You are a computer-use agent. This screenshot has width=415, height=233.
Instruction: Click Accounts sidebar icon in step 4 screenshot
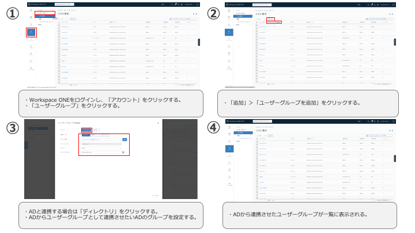click(x=229, y=148)
